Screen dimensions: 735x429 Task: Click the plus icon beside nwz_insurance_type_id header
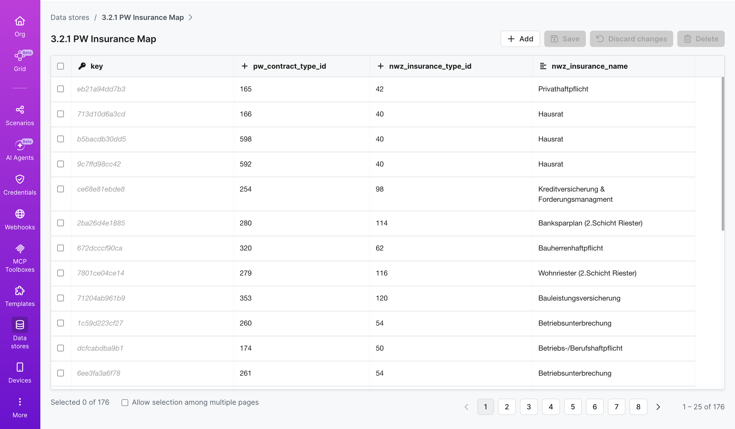(380, 66)
